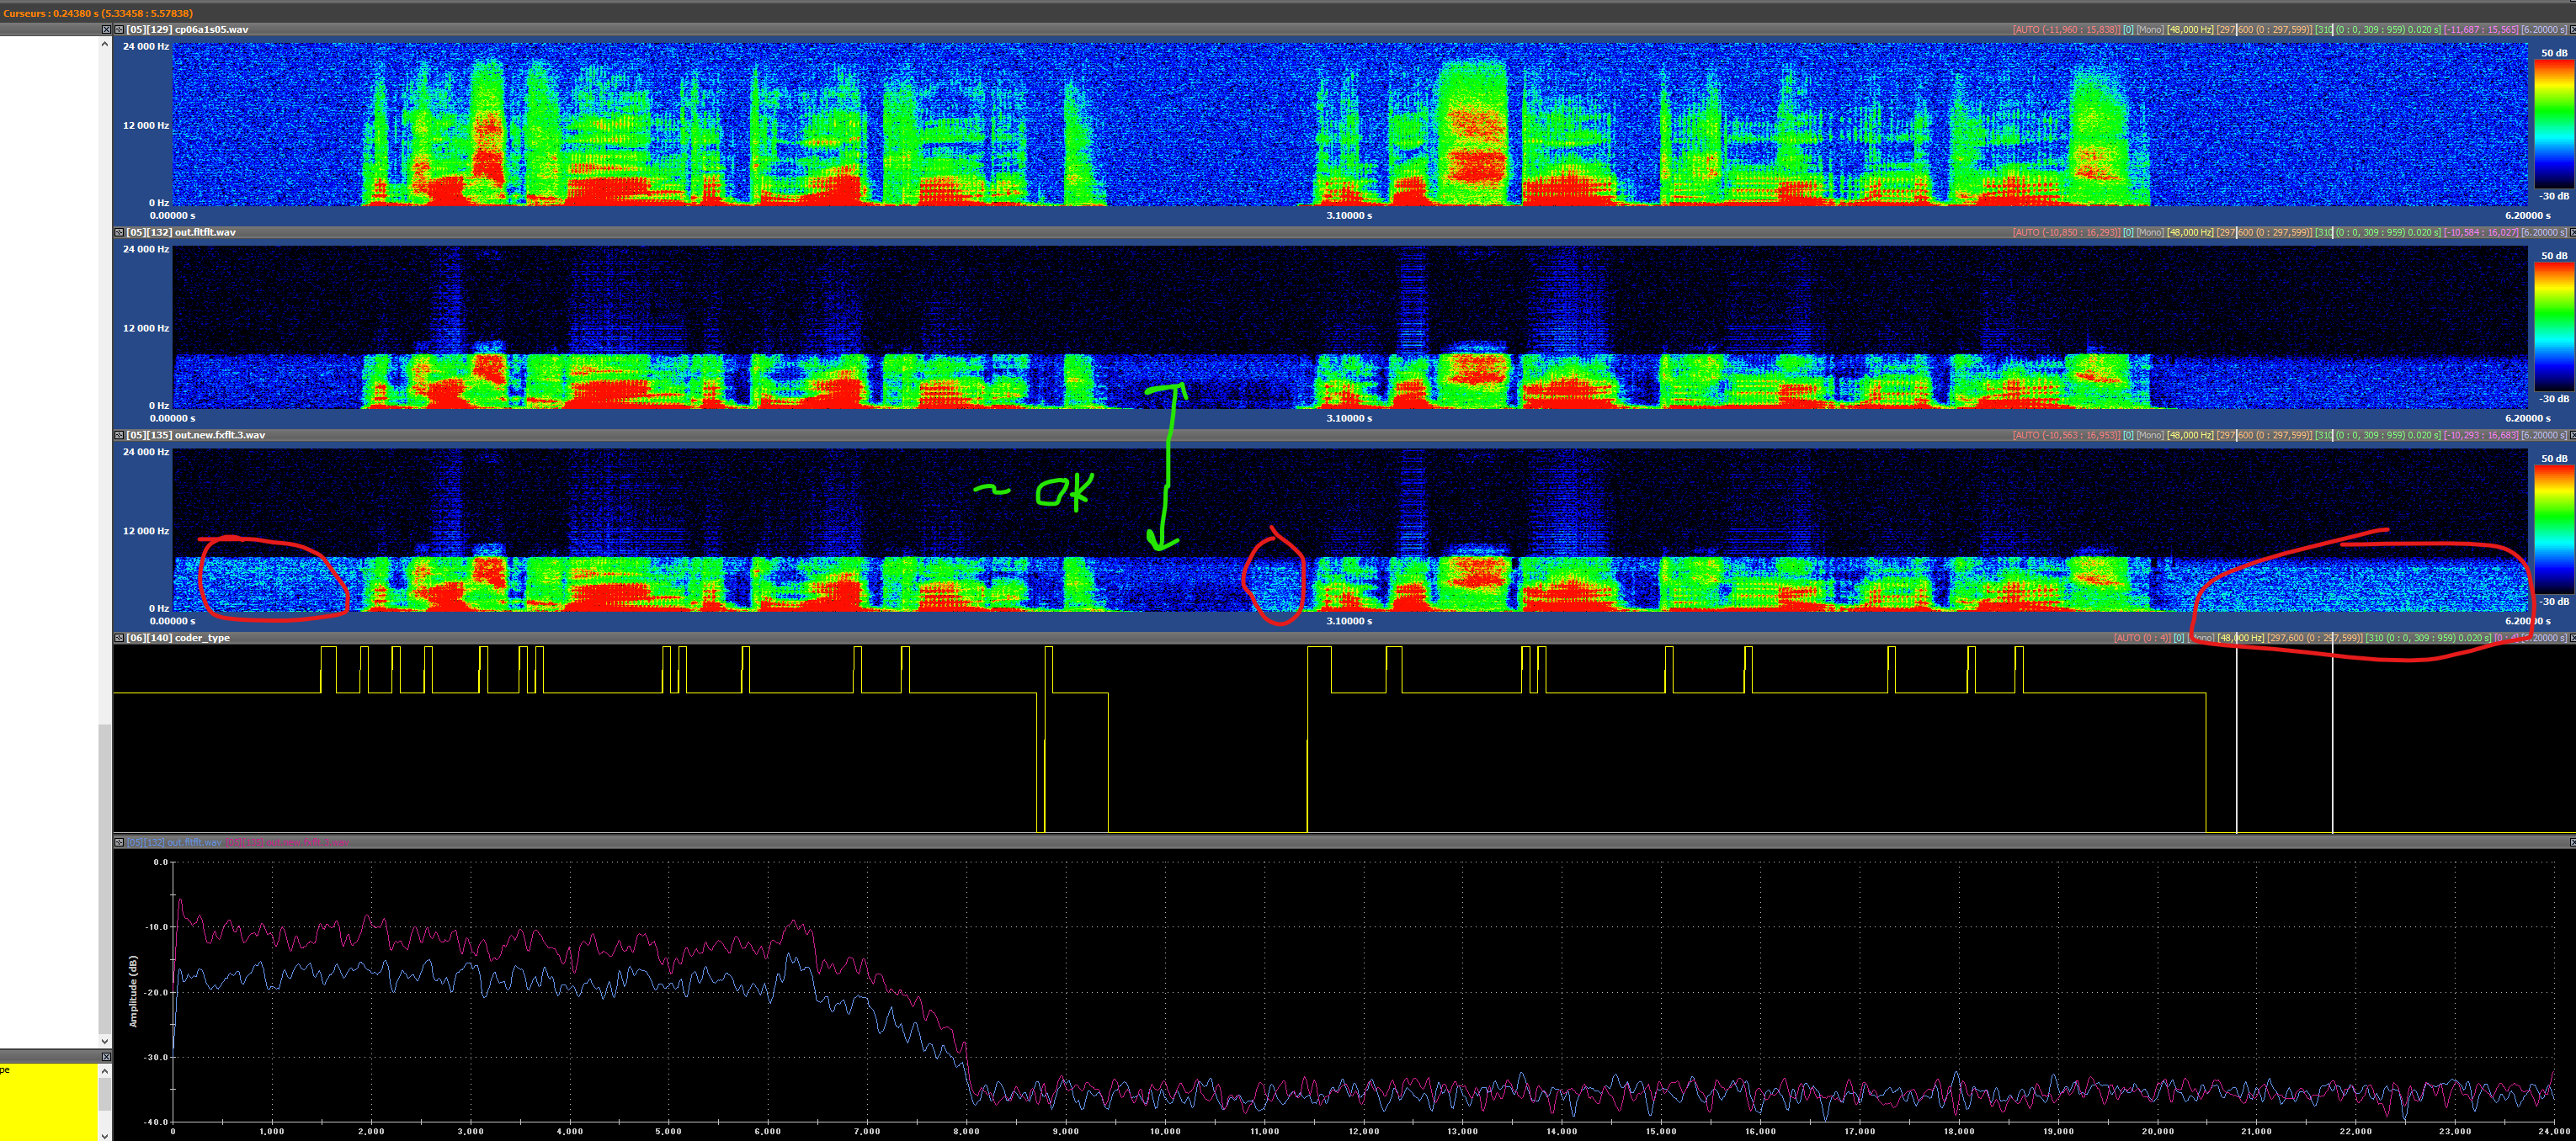Screen dimensions: 2576x1141
Task: Click the dB color scale of the first spectrogram
Action: pyautogui.click(x=2553, y=125)
